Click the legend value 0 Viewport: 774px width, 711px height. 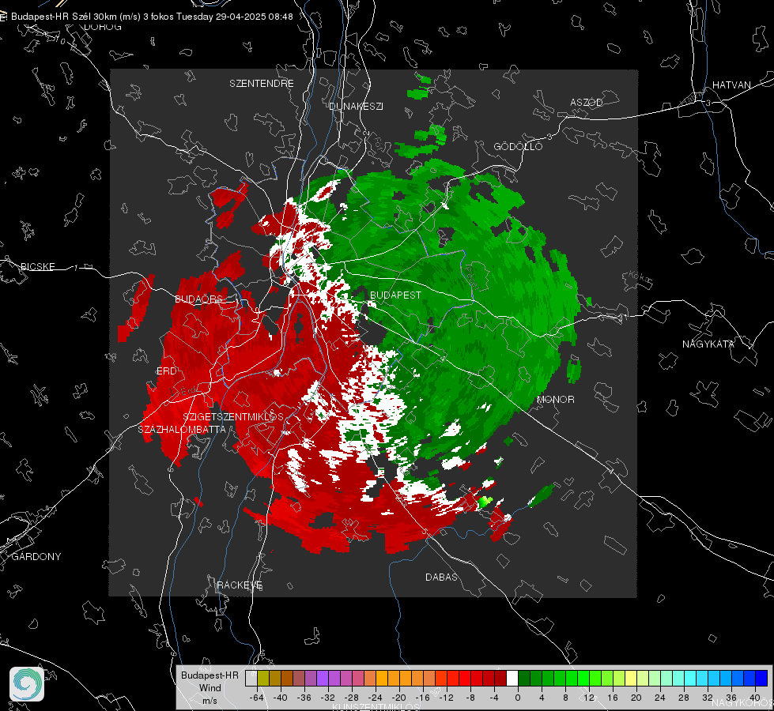tap(517, 698)
